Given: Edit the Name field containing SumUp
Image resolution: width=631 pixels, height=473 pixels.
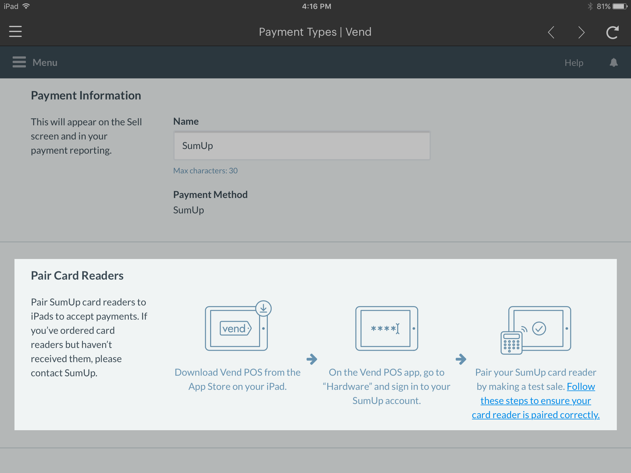Looking at the screenshot, I should pos(301,145).
